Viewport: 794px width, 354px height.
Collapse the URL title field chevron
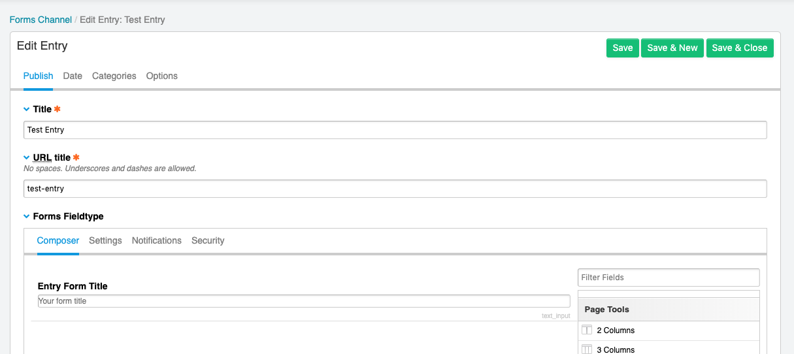click(27, 157)
